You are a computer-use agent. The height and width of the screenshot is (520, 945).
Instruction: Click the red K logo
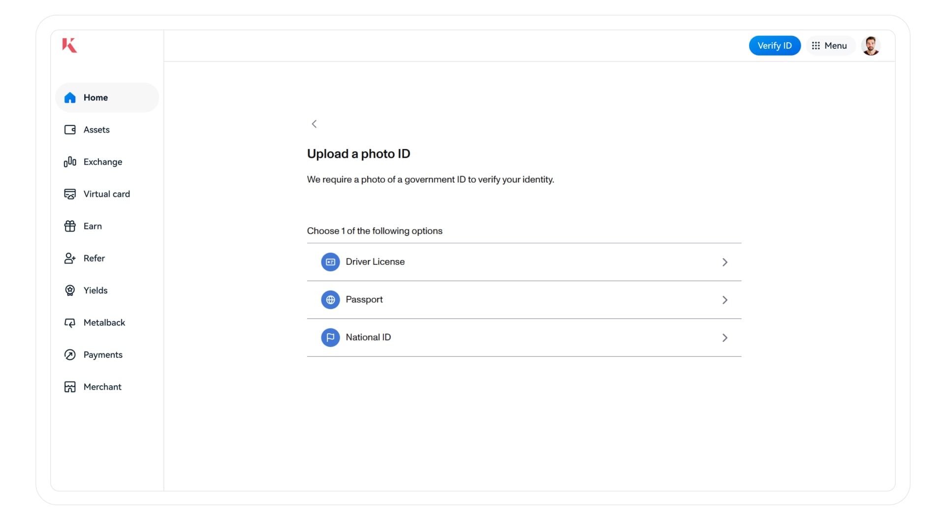pyautogui.click(x=69, y=45)
